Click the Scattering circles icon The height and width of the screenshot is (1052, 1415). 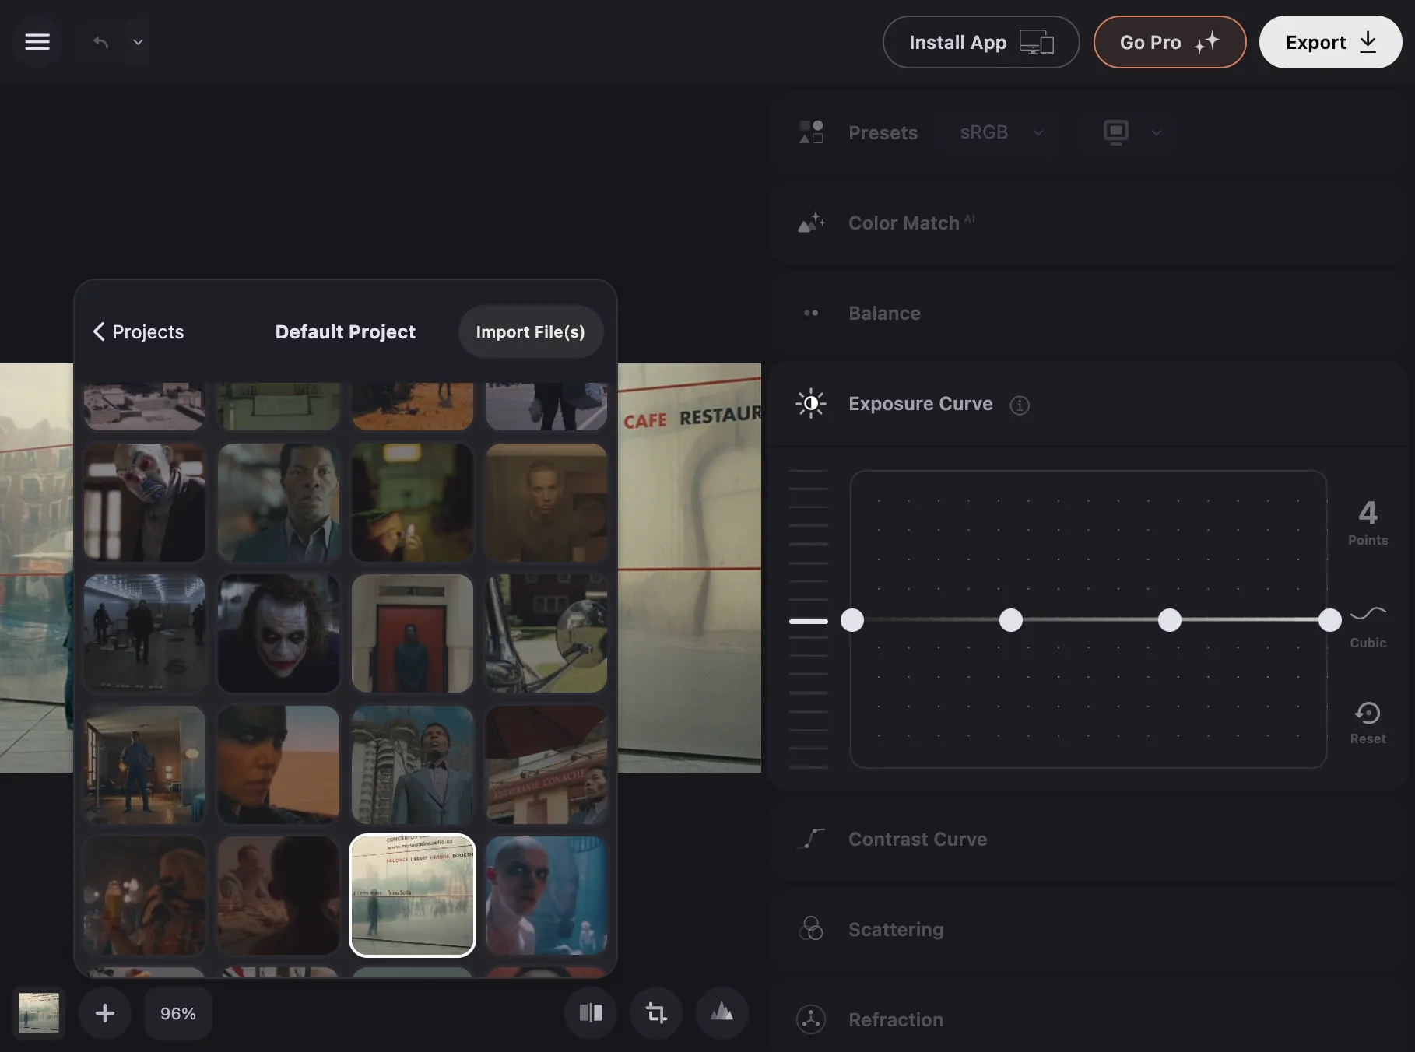pos(811,928)
